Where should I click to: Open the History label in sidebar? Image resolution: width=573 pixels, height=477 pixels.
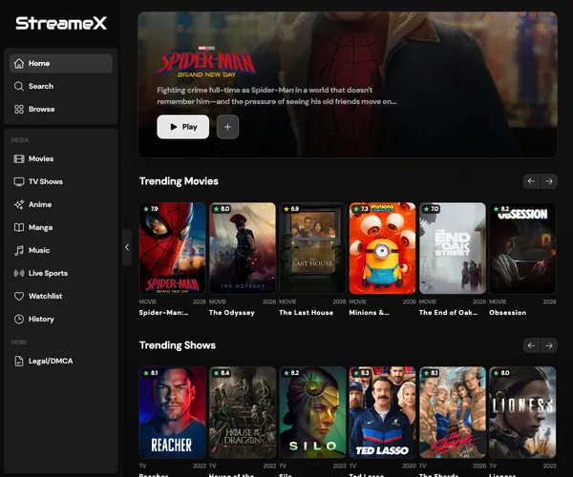pos(41,319)
